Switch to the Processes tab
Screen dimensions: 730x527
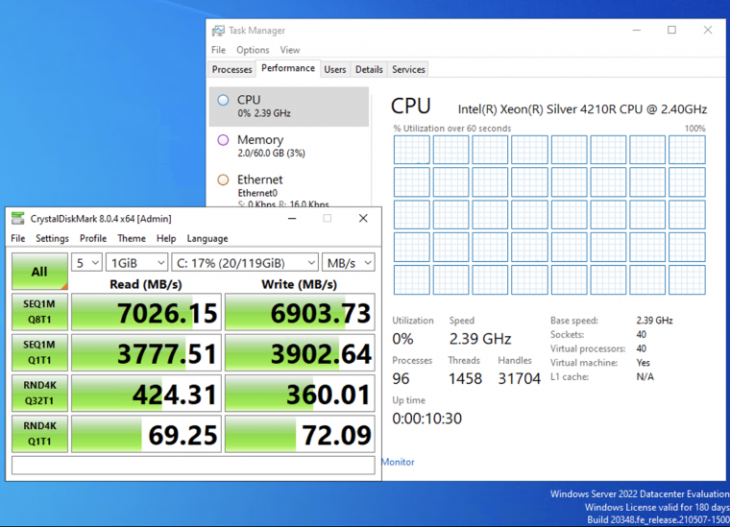231,69
